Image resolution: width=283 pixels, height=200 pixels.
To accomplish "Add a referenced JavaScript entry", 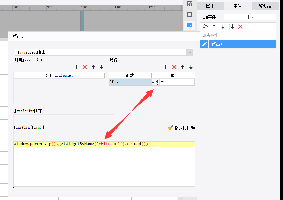I will click(x=76, y=67).
